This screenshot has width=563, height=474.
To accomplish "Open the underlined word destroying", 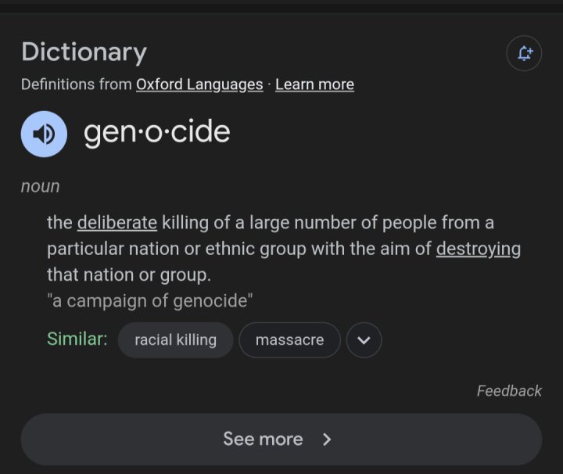I will 479,249.
